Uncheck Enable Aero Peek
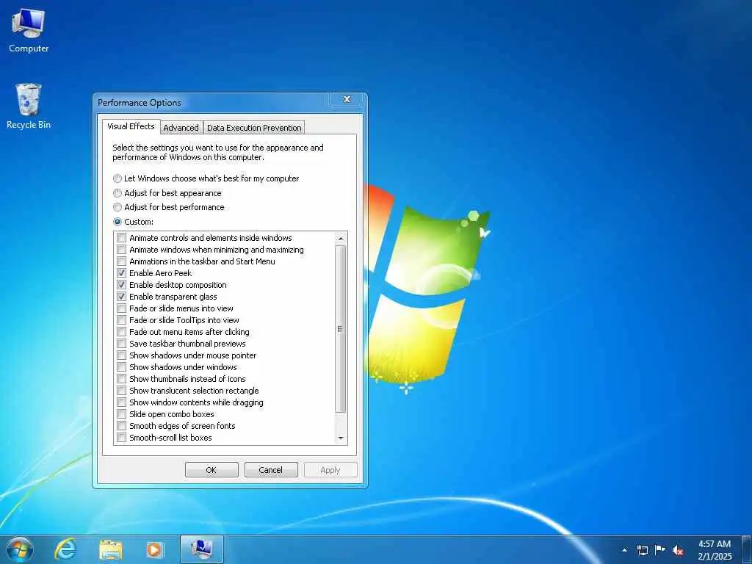 (122, 273)
